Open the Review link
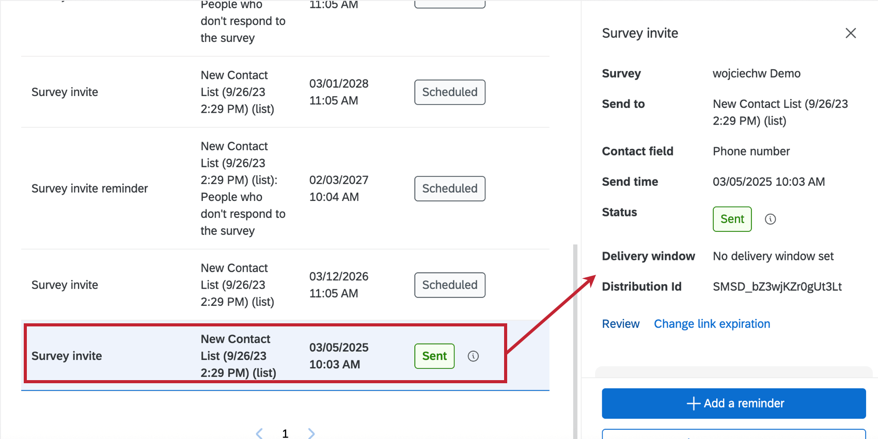The image size is (878, 439). (620, 324)
